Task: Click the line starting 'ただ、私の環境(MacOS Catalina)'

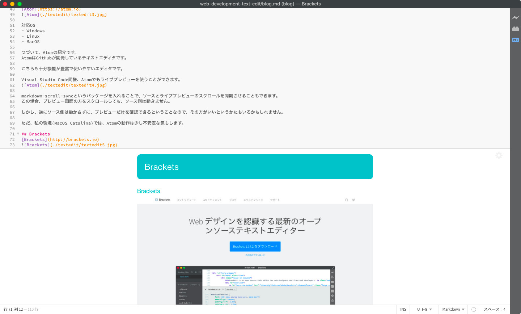Action: pyautogui.click(x=103, y=123)
